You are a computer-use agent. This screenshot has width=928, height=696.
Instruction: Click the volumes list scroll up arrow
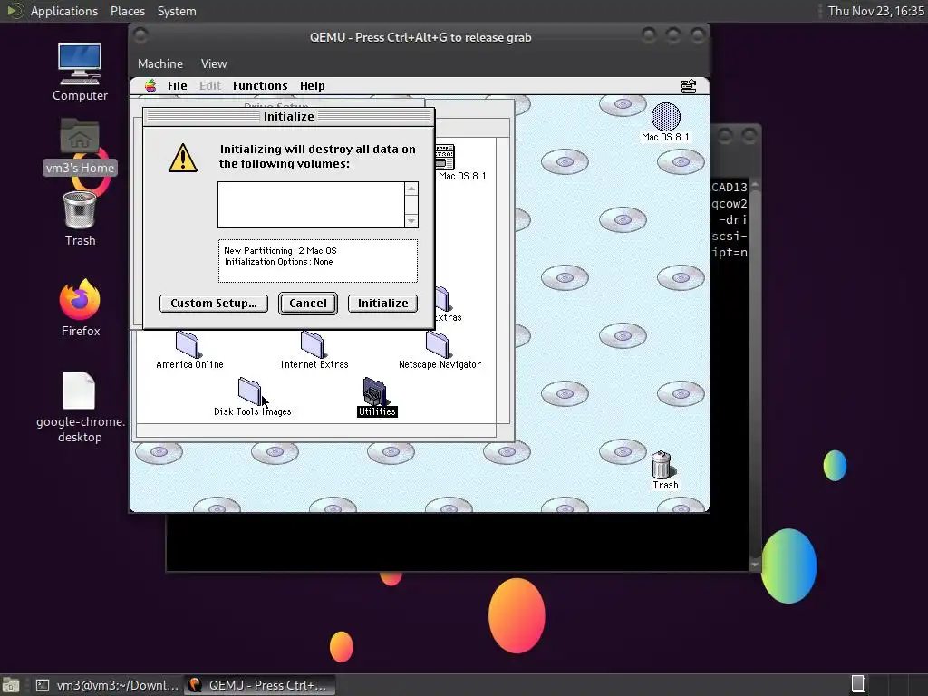click(x=411, y=188)
